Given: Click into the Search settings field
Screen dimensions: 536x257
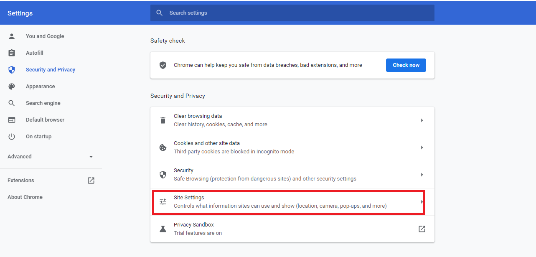Looking at the screenshot, I should click(292, 13).
